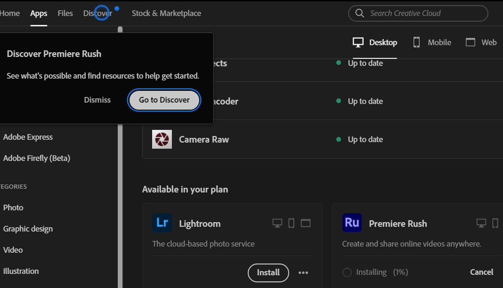This screenshot has height=288, width=503.
Task: Switch to the Desktop tab
Action: pos(375,42)
